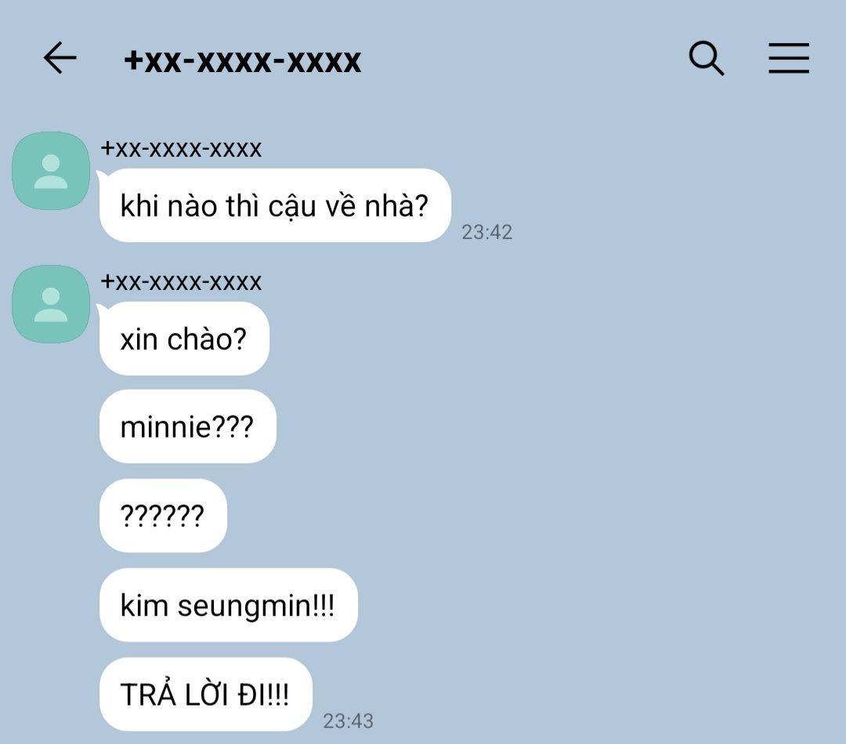
Task: Tap sender number above 'xin chào?' message
Action: pyautogui.click(x=181, y=281)
